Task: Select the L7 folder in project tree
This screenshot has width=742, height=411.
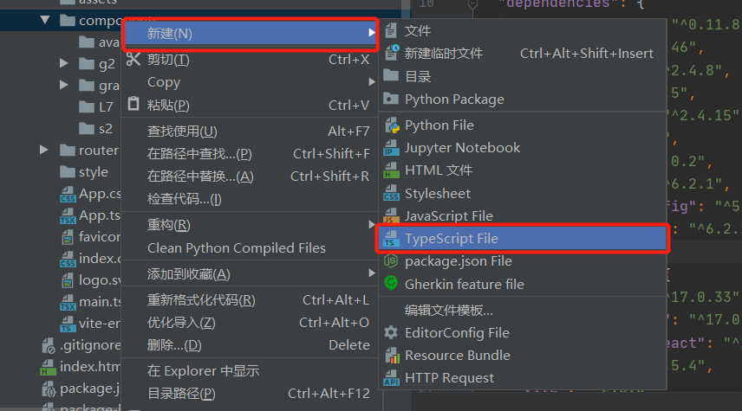Action: click(x=106, y=106)
